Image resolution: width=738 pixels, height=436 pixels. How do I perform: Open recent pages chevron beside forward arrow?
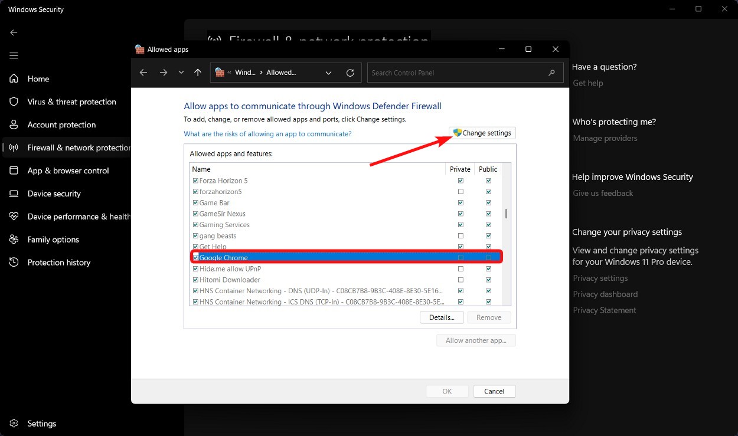181,72
